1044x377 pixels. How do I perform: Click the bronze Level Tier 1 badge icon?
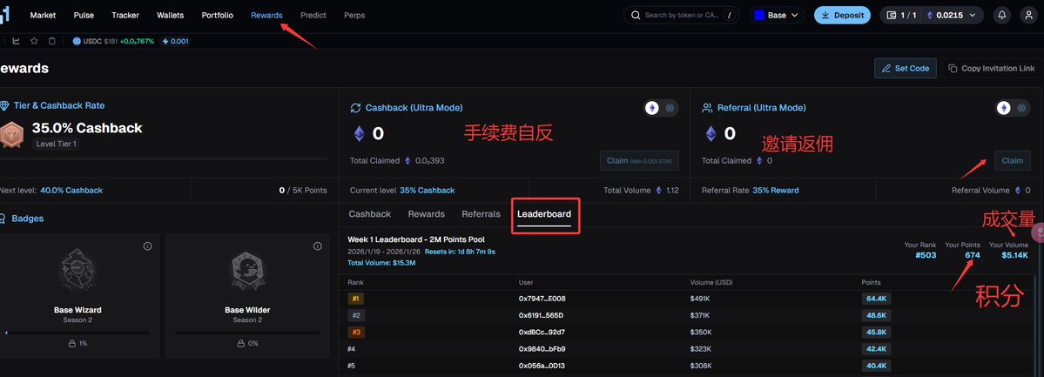pos(11,135)
